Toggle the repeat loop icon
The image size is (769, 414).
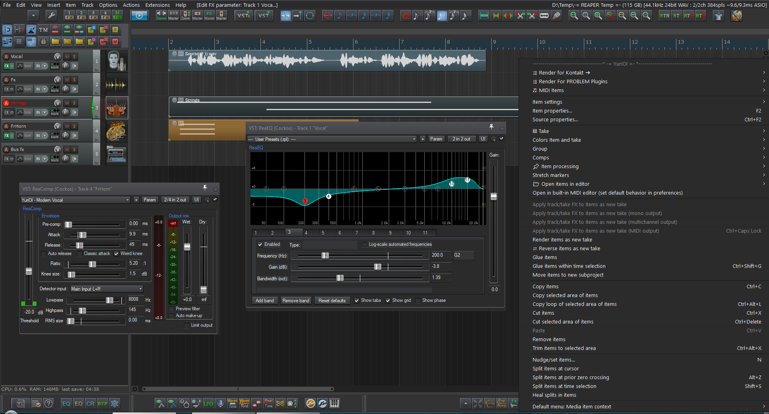(x=310, y=16)
